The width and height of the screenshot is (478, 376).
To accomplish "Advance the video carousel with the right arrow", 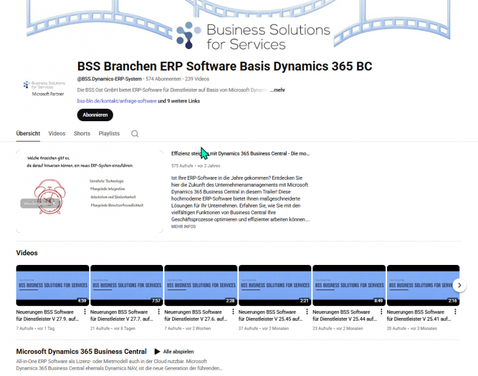I will pyautogui.click(x=460, y=285).
